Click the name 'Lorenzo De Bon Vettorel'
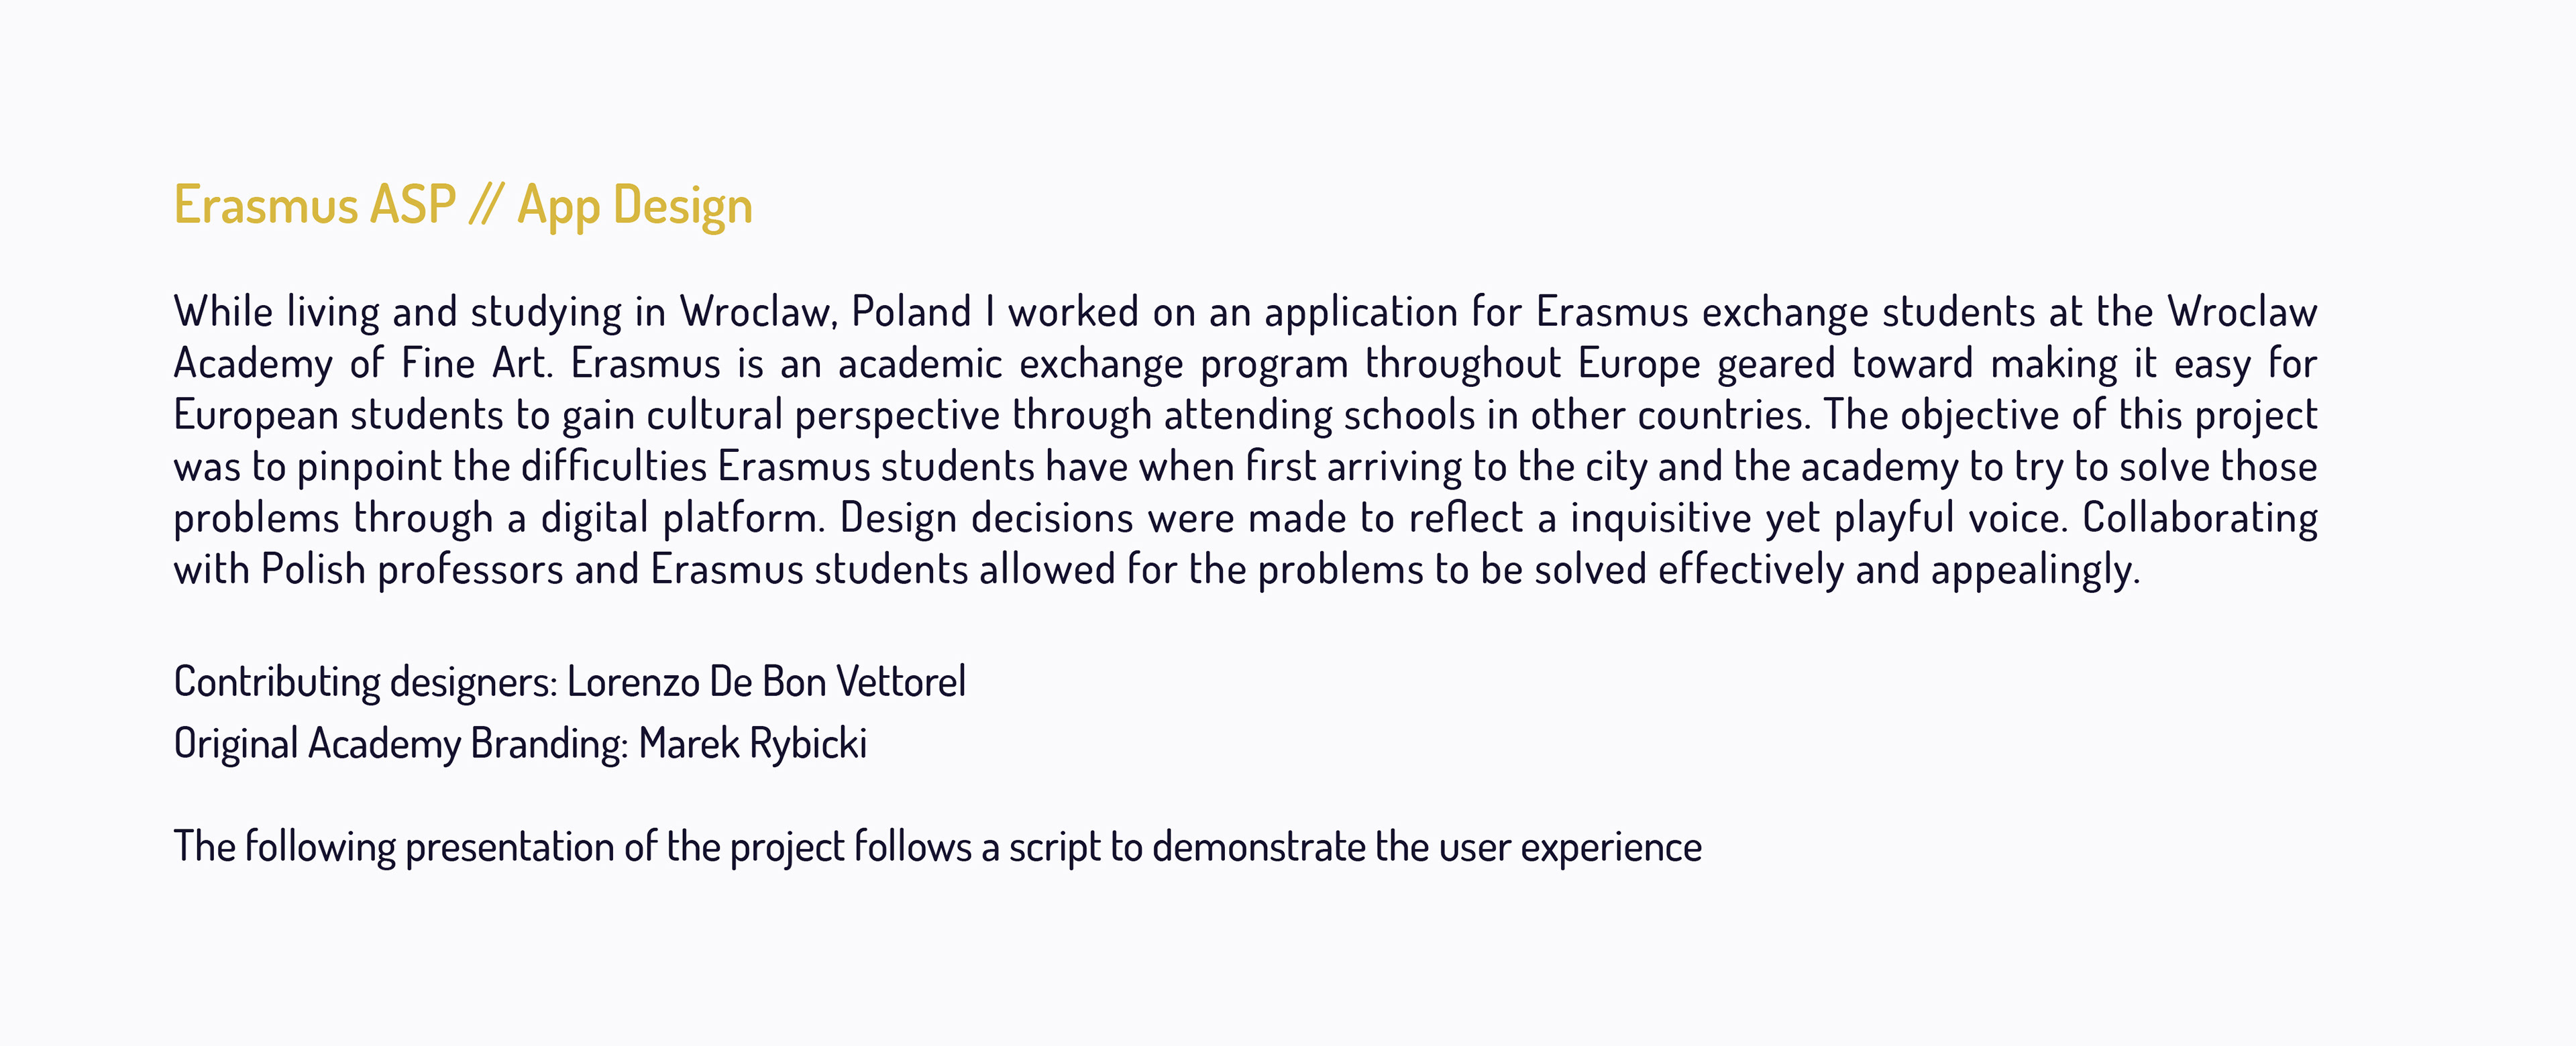The image size is (2576, 1046). pos(766,681)
